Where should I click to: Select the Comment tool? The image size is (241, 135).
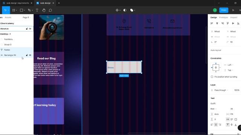(50, 10)
